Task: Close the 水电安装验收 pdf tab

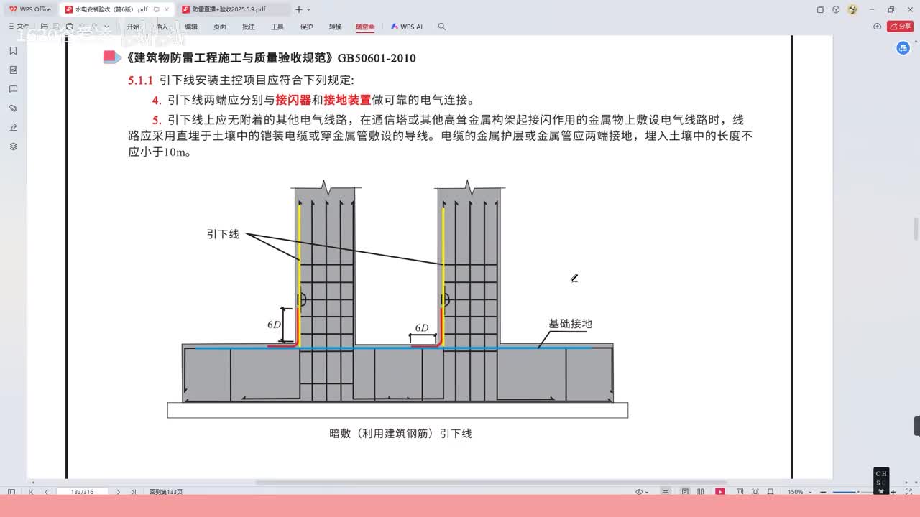Action: coord(167,9)
